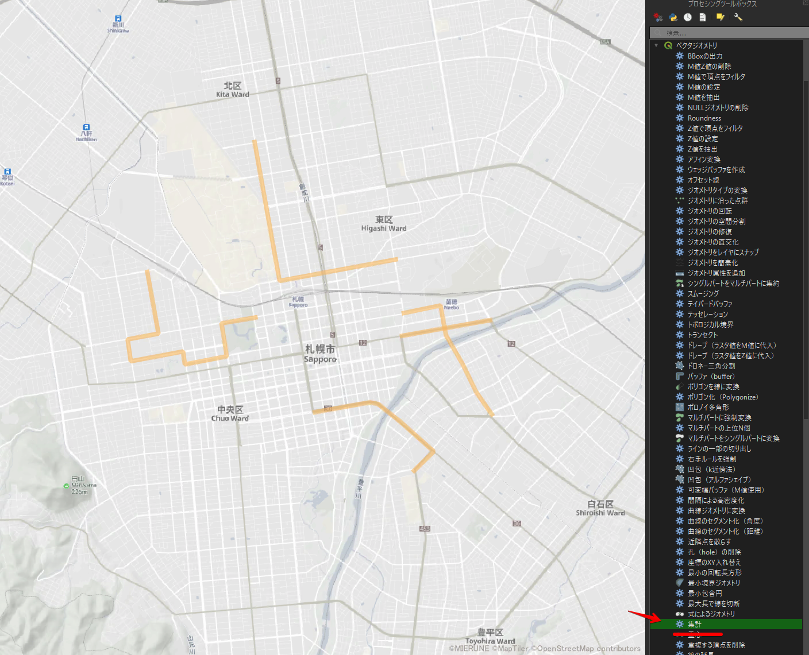Select the ジオメトリをレイヤにスナップ algorithm

pos(723,252)
